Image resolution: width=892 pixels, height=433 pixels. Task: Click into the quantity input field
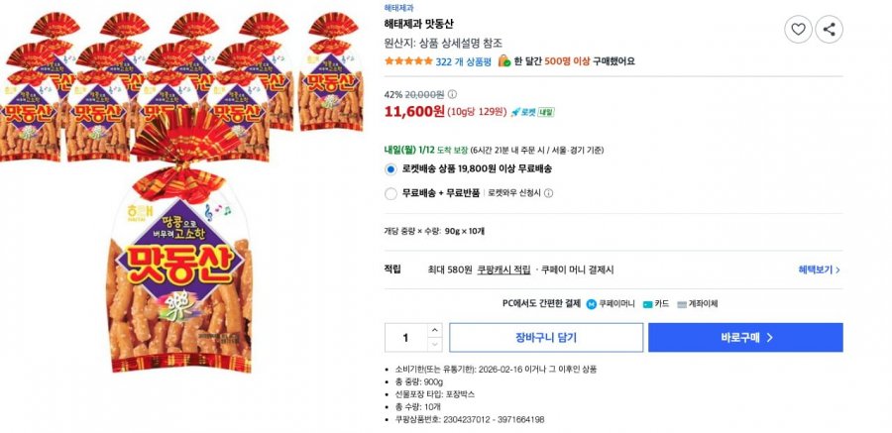click(405, 337)
